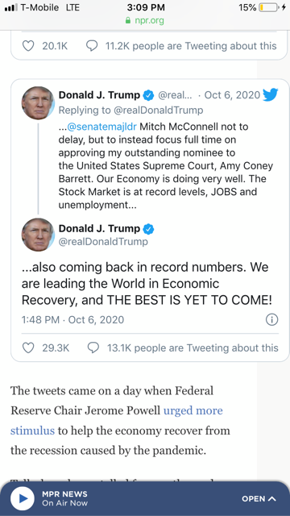Expand the player with OPEN chevron
This screenshot has height=516, width=290.
point(259,498)
